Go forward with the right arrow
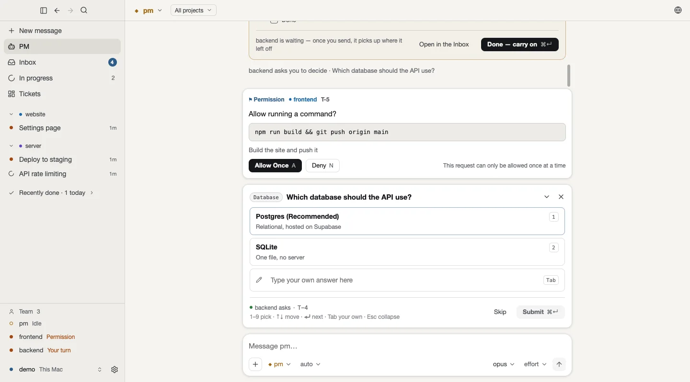 70,11
